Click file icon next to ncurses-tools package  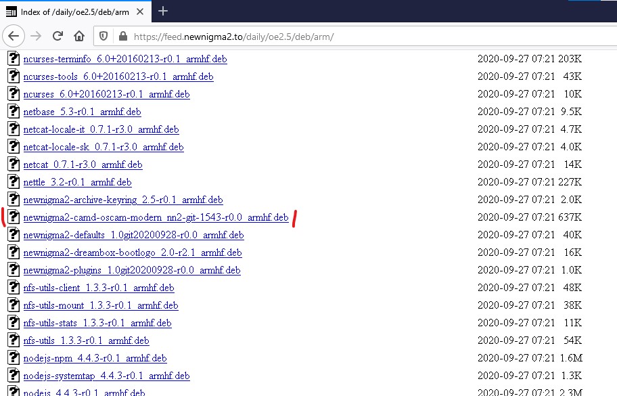tap(14, 76)
